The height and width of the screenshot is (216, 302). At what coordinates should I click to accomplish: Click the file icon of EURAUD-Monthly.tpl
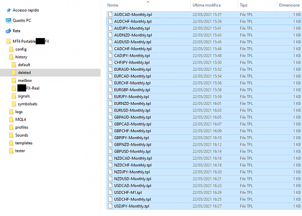(x=110, y=69)
